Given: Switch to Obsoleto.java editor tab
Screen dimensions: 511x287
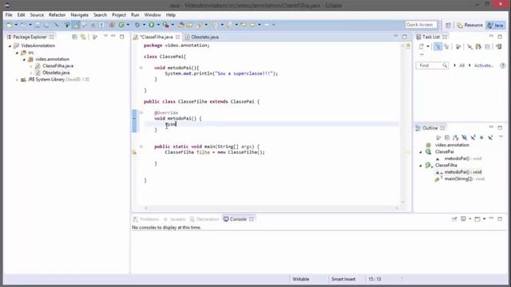Looking at the screenshot, I should [x=204, y=37].
